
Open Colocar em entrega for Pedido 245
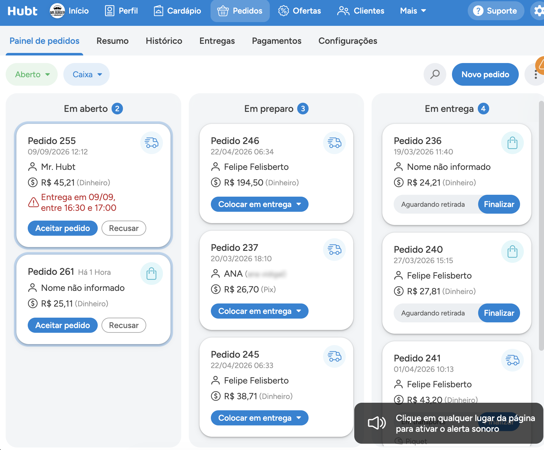[x=260, y=418]
